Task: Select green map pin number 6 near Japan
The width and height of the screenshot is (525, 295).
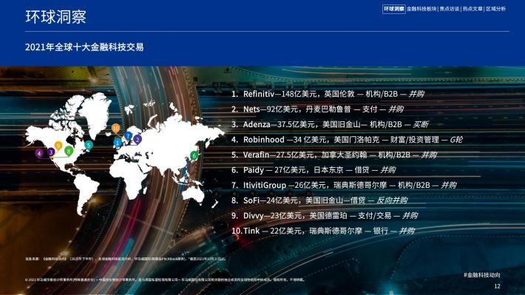Action: click(194, 156)
